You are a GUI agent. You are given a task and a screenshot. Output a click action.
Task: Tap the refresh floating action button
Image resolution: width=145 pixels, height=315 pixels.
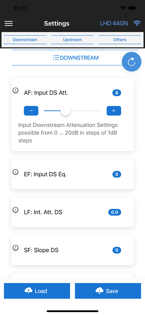[x=132, y=62]
